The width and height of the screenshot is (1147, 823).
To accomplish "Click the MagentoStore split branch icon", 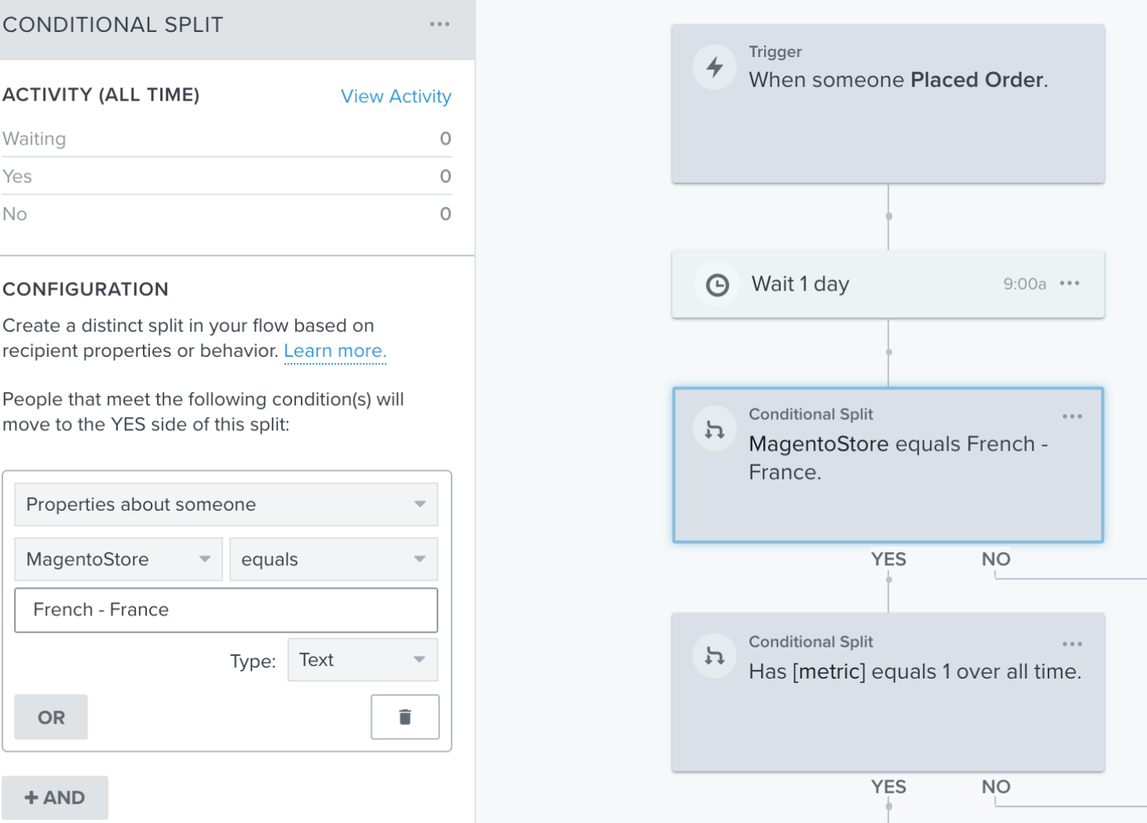I will tap(715, 429).
